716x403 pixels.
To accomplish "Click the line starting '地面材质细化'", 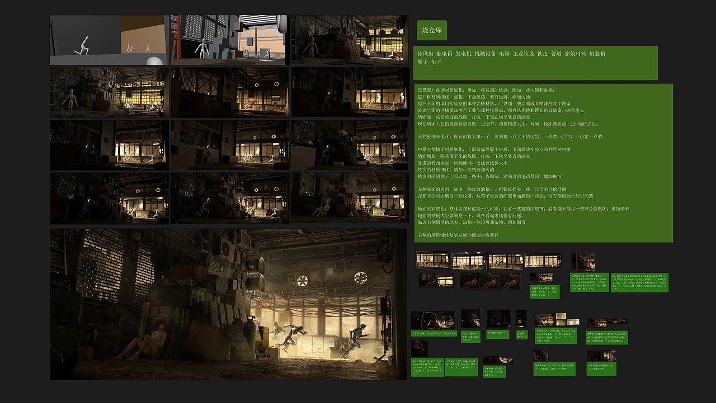I will point(524,209).
